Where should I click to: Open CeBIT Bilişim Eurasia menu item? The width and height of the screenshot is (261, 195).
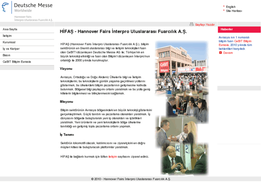[x=27, y=62]
